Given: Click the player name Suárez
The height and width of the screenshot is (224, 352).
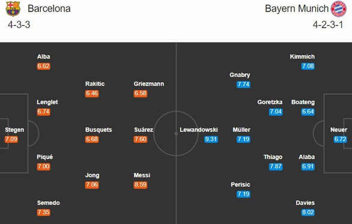Looking at the screenshot, I should (144, 130).
